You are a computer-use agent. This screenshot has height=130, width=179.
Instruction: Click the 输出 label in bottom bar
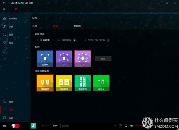[5, 126]
